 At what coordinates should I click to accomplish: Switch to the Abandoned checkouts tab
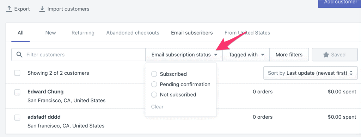pos(133,33)
